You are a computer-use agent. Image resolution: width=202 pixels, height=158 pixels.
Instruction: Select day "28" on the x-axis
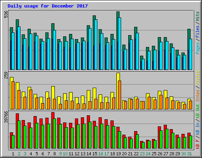tap(172, 154)
